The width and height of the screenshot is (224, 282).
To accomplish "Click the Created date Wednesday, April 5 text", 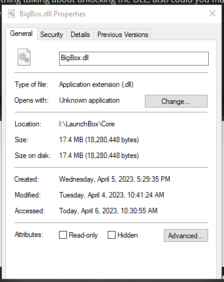I will coord(114,179).
